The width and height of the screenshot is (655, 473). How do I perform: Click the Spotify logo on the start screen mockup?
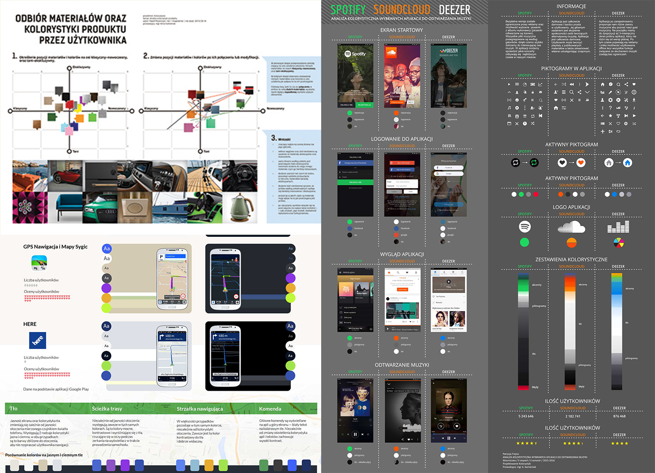pyautogui.click(x=355, y=54)
